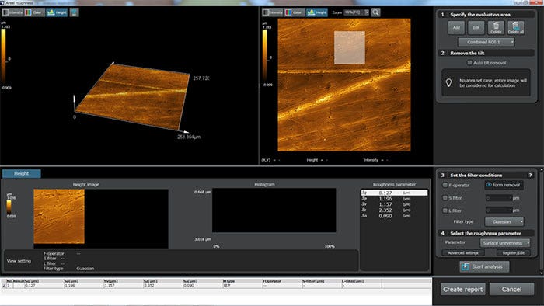Select the Sa 0.090 roughness row
Image resolution: width=544 pixels, height=306 pixels.
tap(394, 216)
